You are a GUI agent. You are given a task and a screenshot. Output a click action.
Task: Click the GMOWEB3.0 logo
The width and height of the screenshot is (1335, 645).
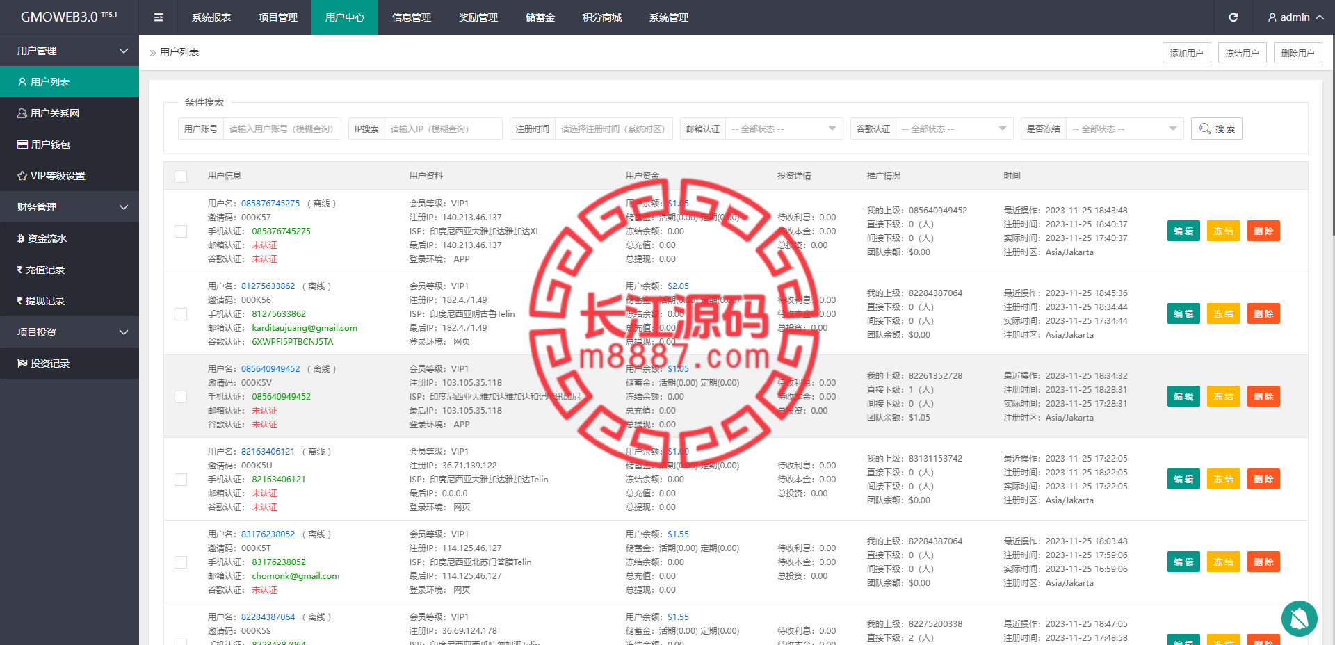click(x=69, y=17)
